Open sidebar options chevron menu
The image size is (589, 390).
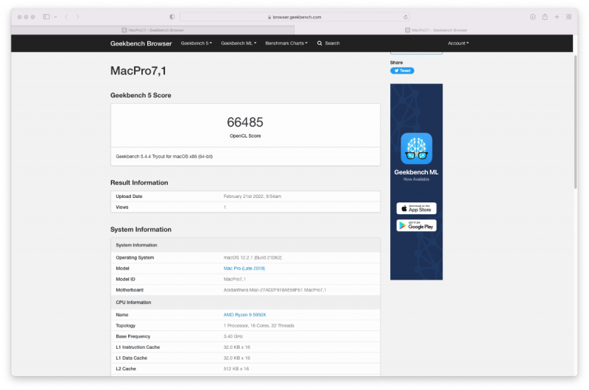point(56,17)
